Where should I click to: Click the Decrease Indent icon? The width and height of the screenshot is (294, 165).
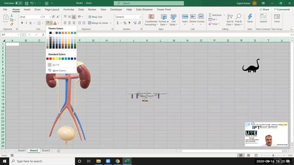point(79,23)
